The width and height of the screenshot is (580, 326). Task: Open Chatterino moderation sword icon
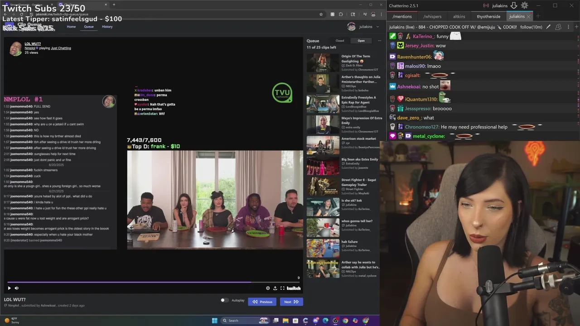click(548, 27)
